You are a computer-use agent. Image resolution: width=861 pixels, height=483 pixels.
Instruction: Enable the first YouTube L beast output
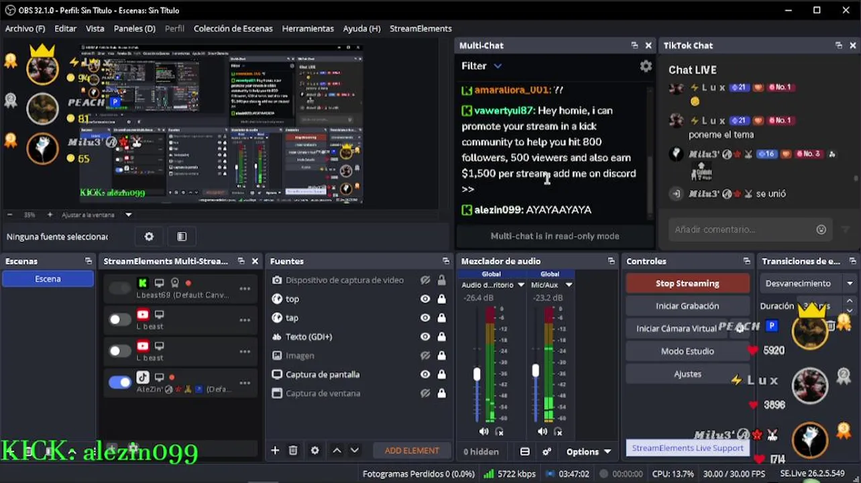coord(120,319)
